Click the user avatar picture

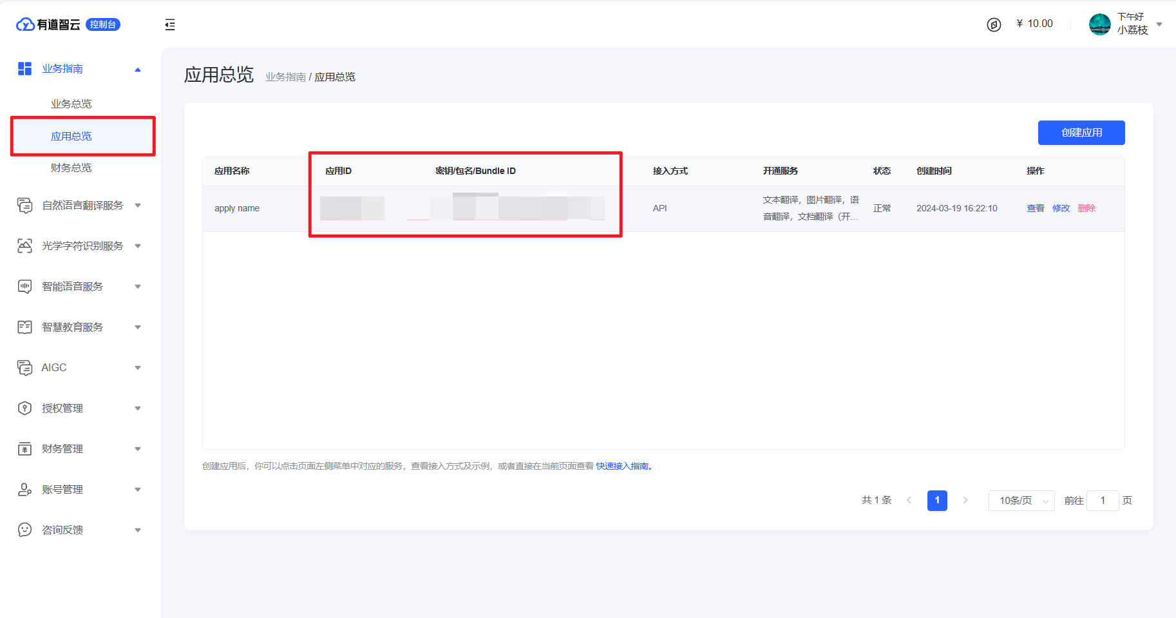1099,24
